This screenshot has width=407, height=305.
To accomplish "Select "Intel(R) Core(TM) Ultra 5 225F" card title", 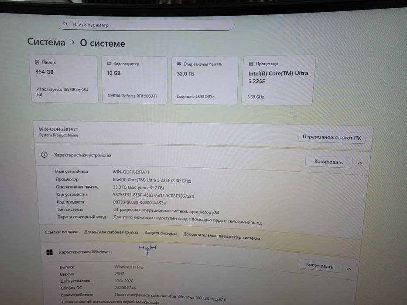I will tap(278, 77).
